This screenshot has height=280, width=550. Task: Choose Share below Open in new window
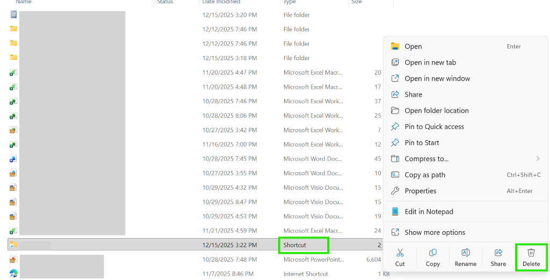coord(466,95)
